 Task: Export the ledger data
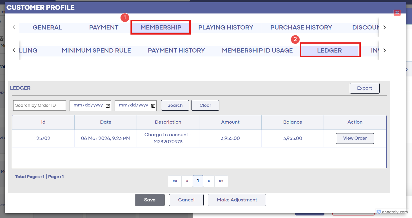coord(364,88)
